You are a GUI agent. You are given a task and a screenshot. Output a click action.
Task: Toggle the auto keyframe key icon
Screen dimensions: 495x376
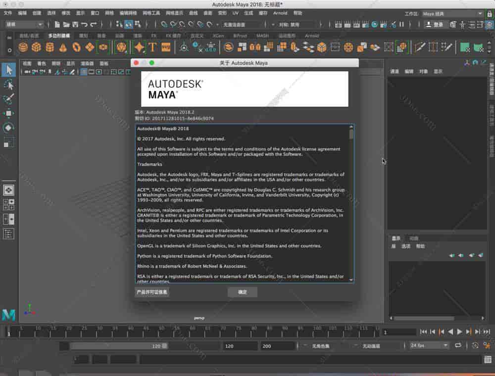tap(476, 345)
